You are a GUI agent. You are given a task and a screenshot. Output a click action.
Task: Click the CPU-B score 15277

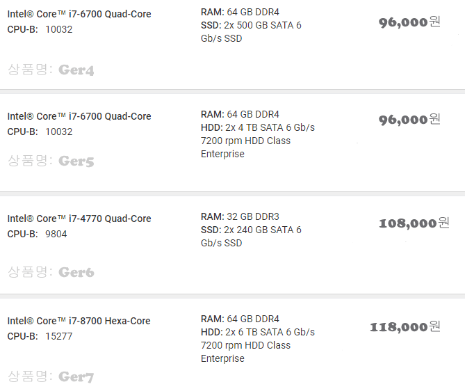click(59, 336)
